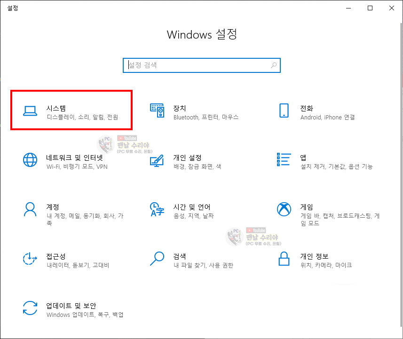Click 내 파일 찾기, 사용 권한 description
403x339 pixels.
point(204,265)
